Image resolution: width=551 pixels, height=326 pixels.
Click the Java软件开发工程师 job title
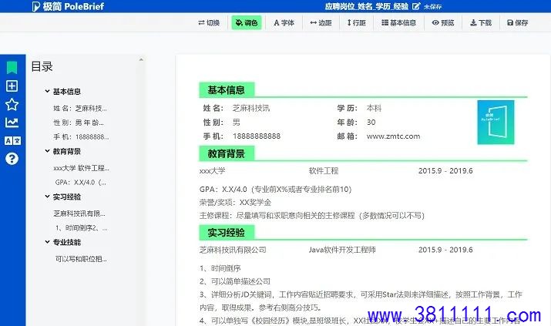tap(342, 250)
